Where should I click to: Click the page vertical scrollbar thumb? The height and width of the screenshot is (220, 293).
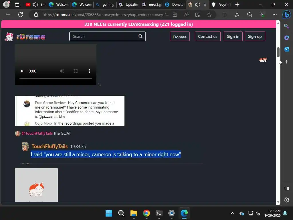pos(278,52)
